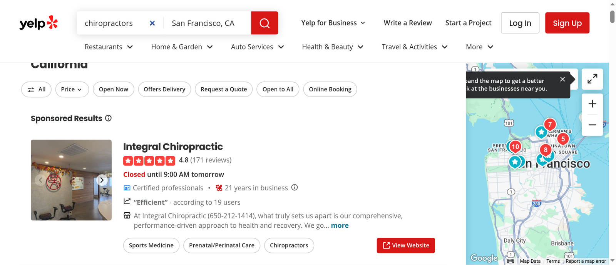Zoom in on the map

[592, 104]
